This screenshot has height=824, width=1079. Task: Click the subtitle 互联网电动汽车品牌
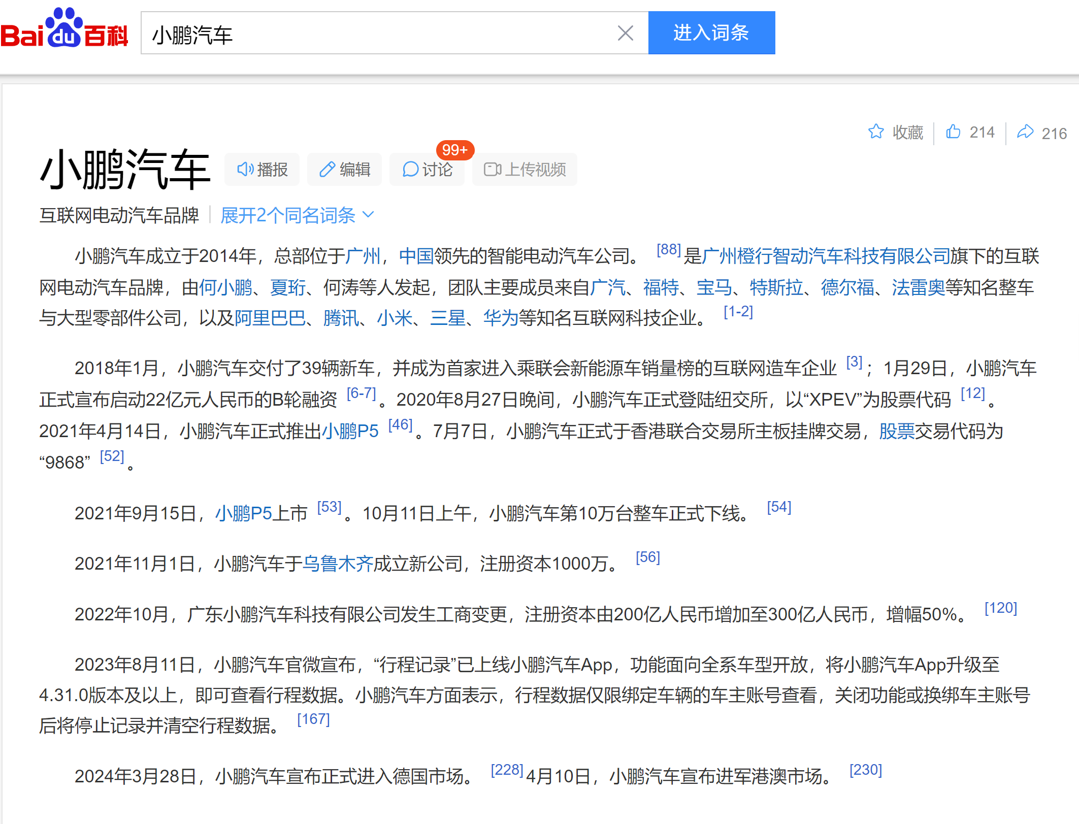119,215
